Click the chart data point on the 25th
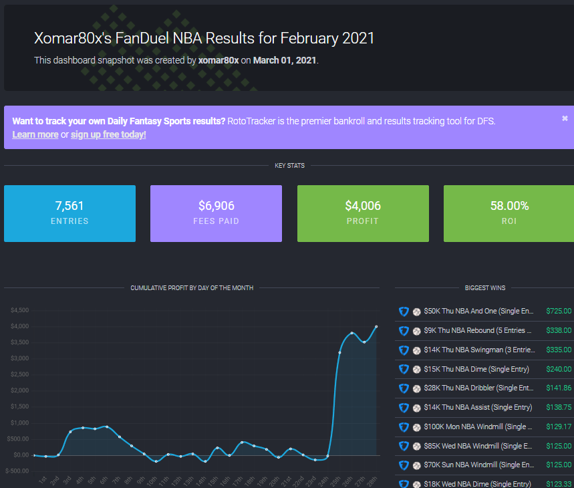The height and width of the screenshot is (488, 574). (x=339, y=352)
